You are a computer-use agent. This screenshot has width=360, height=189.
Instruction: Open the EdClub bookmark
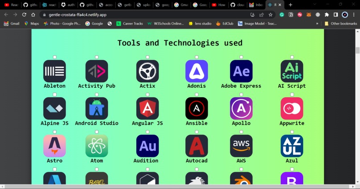tap(225, 23)
